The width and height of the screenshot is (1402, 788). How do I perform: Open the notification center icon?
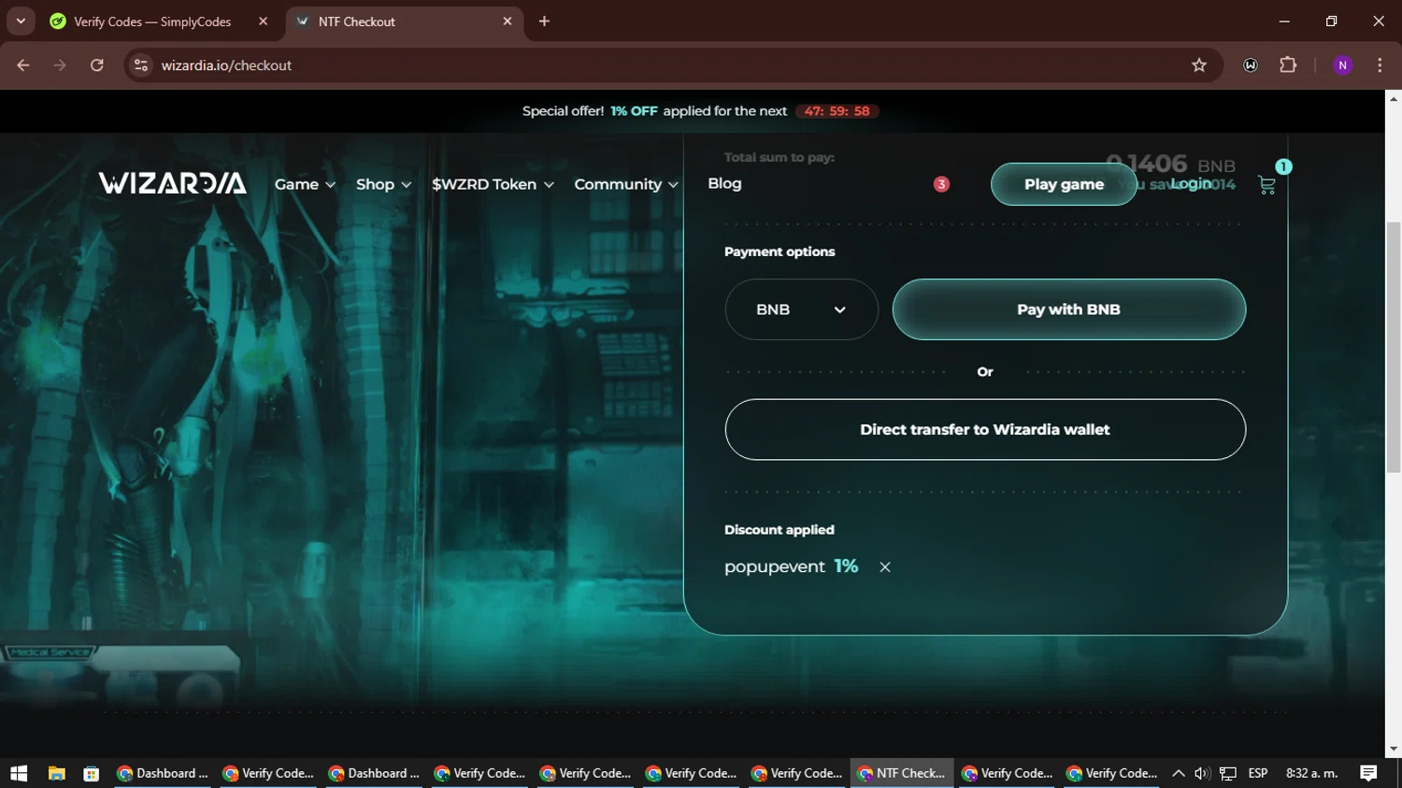[x=1368, y=773]
